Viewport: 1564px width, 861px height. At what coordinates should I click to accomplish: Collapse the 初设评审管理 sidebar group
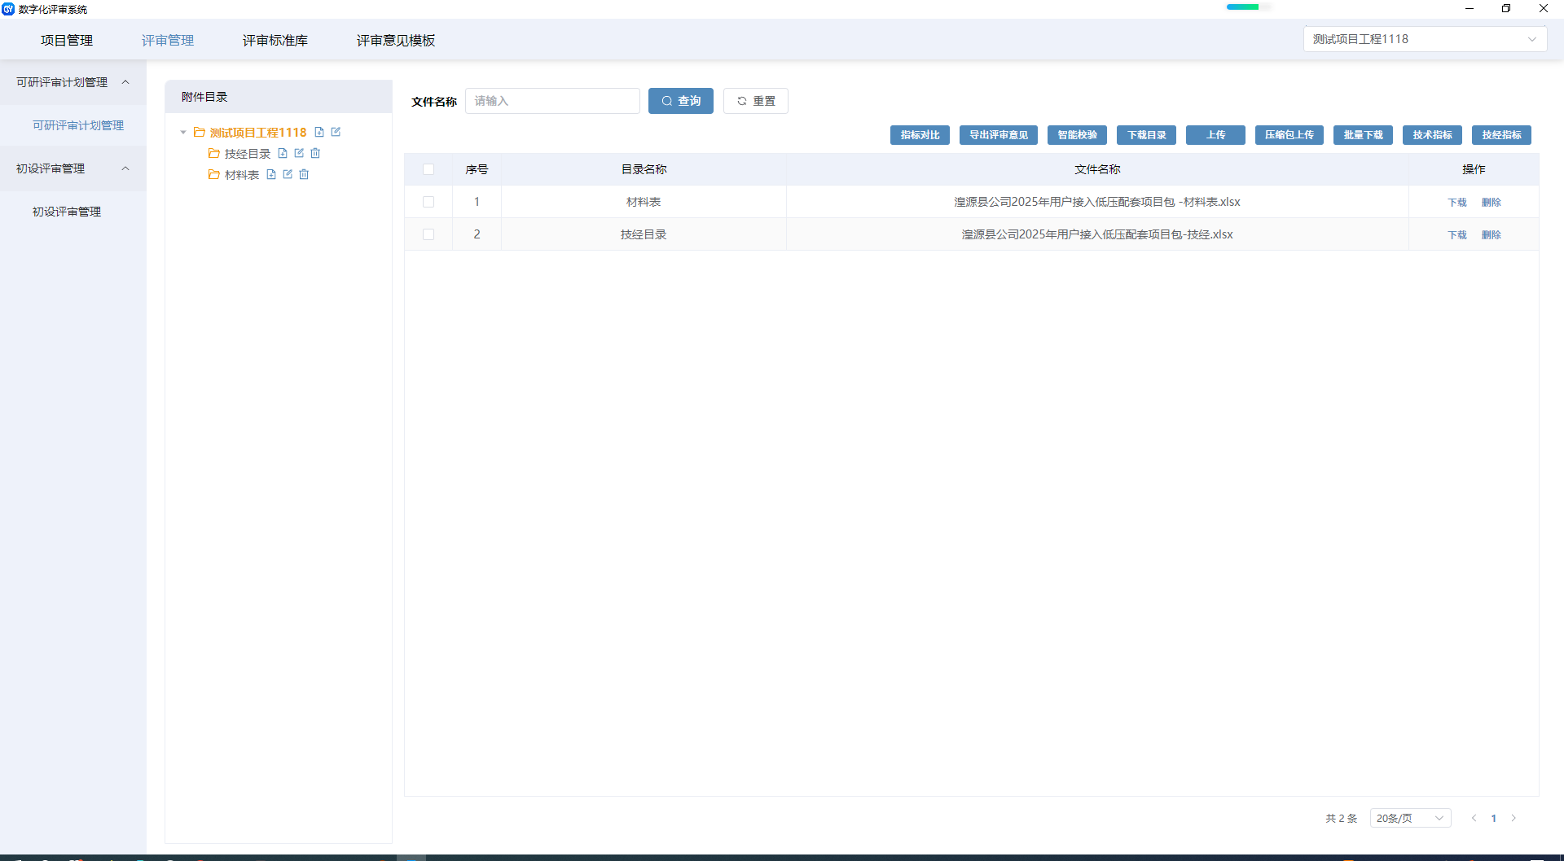(125, 168)
